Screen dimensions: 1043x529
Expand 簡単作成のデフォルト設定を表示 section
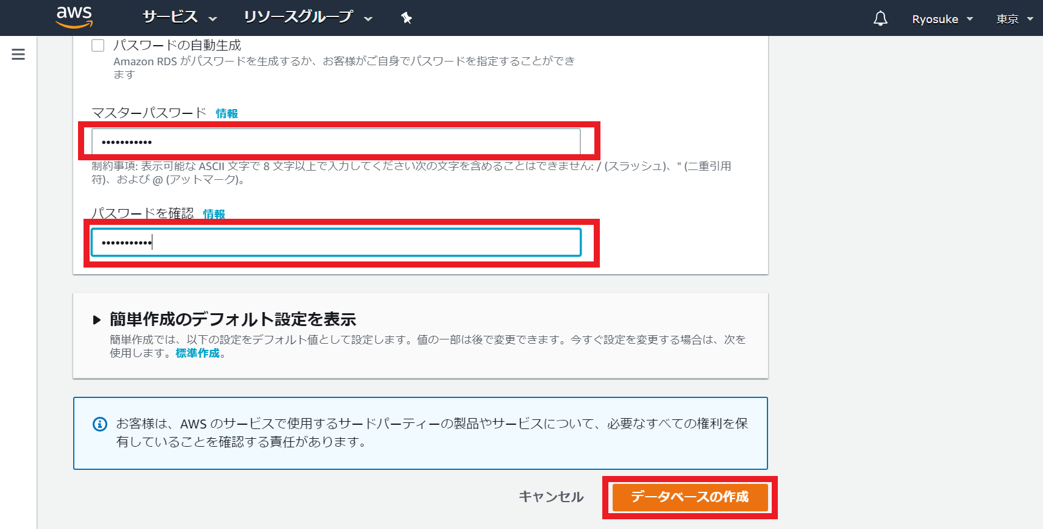click(97, 320)
